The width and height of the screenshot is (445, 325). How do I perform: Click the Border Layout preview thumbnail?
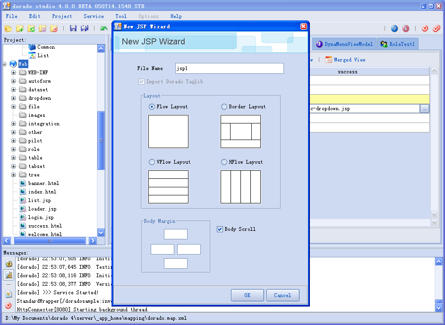pos(240,132)
